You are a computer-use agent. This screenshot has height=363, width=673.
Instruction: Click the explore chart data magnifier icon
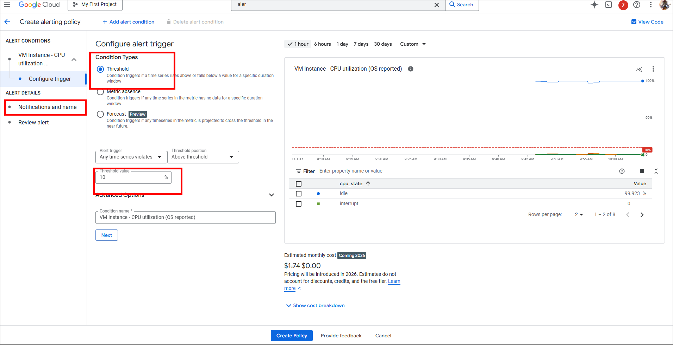click(639, 69)
